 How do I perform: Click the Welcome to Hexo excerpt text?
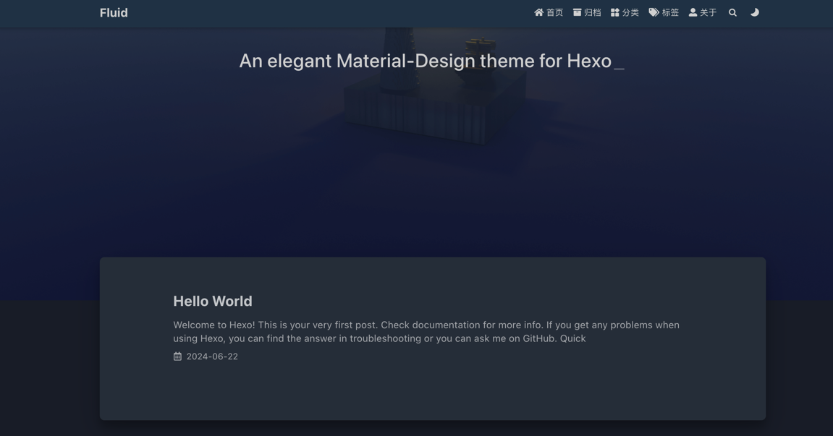426,332
